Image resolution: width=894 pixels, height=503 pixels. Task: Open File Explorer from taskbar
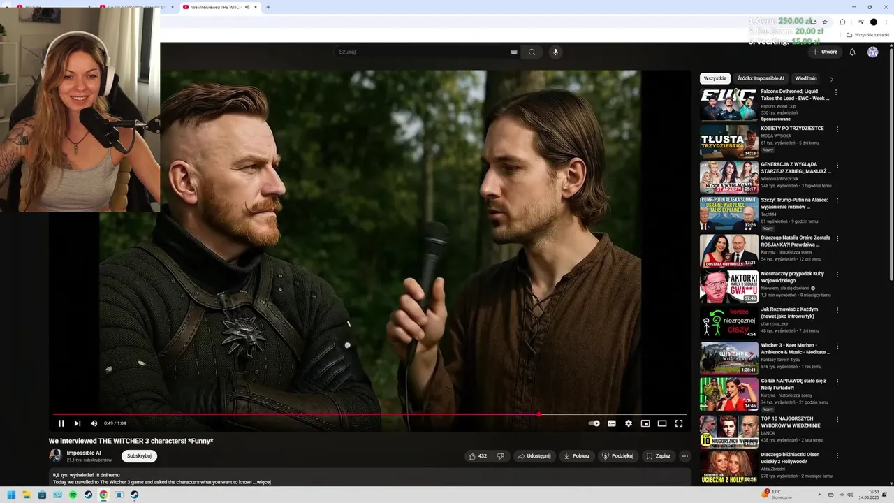point(27,495)
